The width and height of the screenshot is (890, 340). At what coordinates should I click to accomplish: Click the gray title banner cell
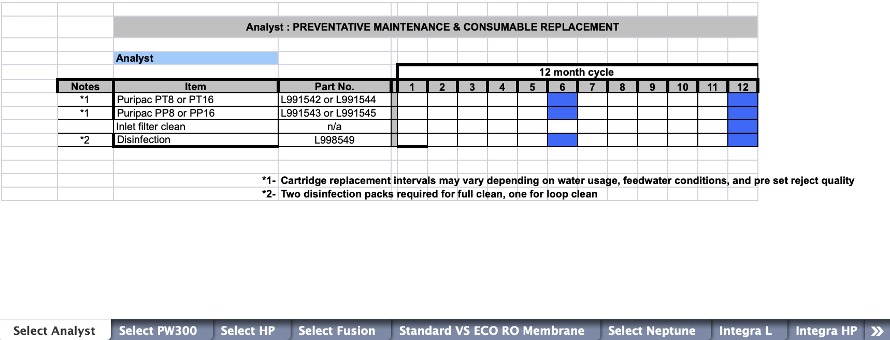[x=435, y=27]
